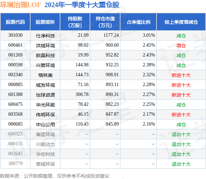Click stock code 603568
The height and width of the screenshot is (179, 206).
15,114
